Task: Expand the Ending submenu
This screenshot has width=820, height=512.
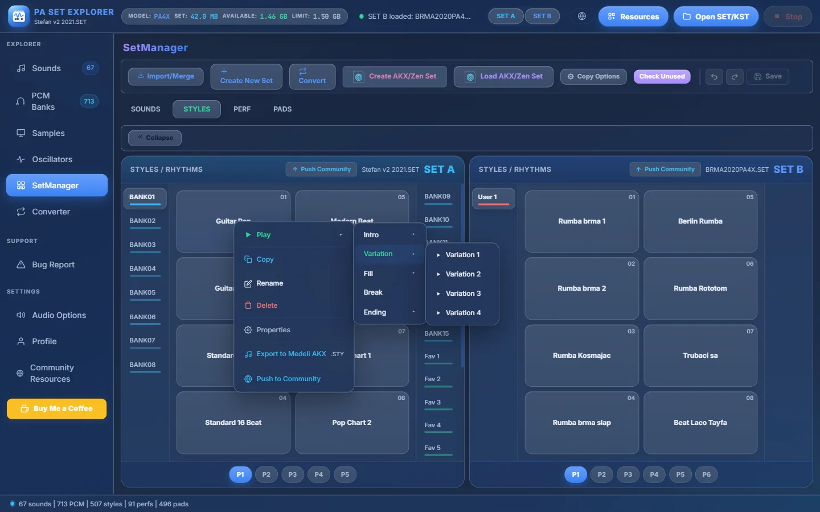Action: (390, 312)
